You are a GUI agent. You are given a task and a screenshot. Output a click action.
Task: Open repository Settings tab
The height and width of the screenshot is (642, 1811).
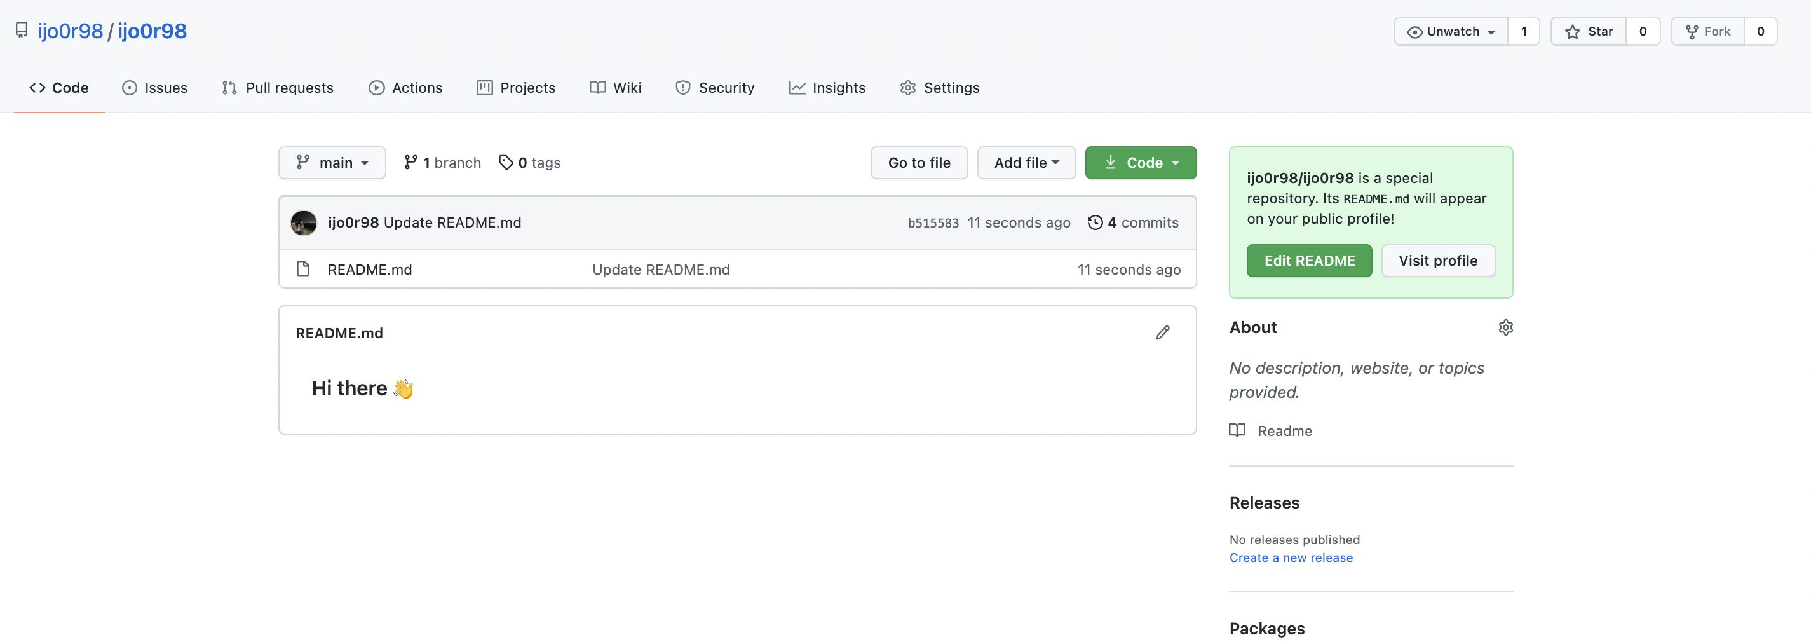point(940,88)
